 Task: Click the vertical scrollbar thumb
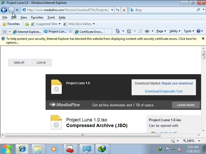203,55
